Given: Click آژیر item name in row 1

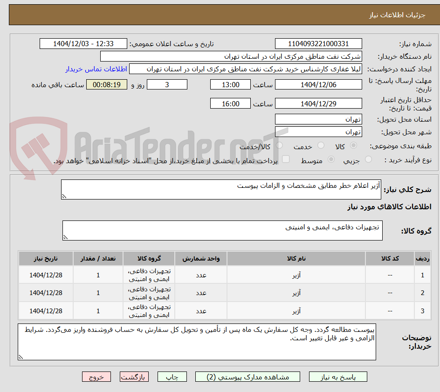Looking at the screenshot, I should coord(296,275).
